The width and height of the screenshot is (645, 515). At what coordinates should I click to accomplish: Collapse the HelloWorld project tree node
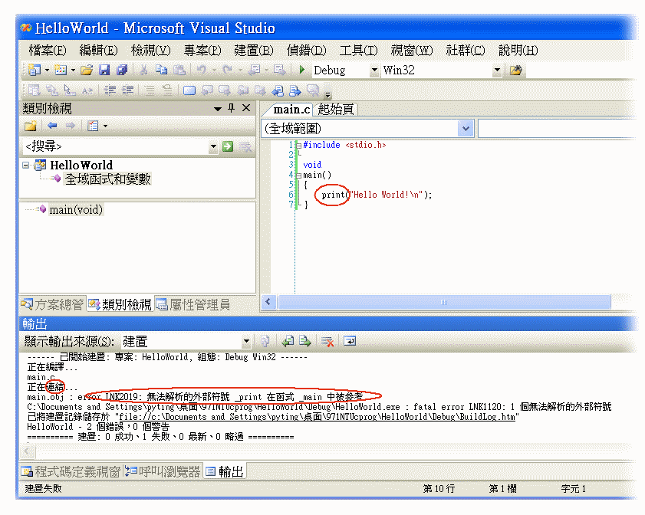pos(26,166)
